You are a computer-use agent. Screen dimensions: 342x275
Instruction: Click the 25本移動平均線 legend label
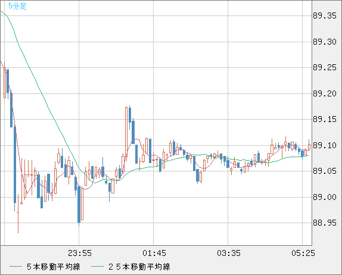(139, 267)
